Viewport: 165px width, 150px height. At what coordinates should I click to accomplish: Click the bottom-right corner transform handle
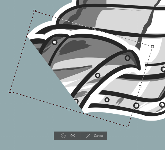point(128,127)
